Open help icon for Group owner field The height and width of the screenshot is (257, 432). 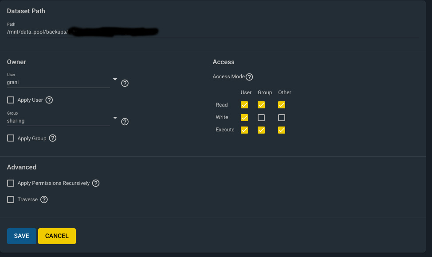125,122
